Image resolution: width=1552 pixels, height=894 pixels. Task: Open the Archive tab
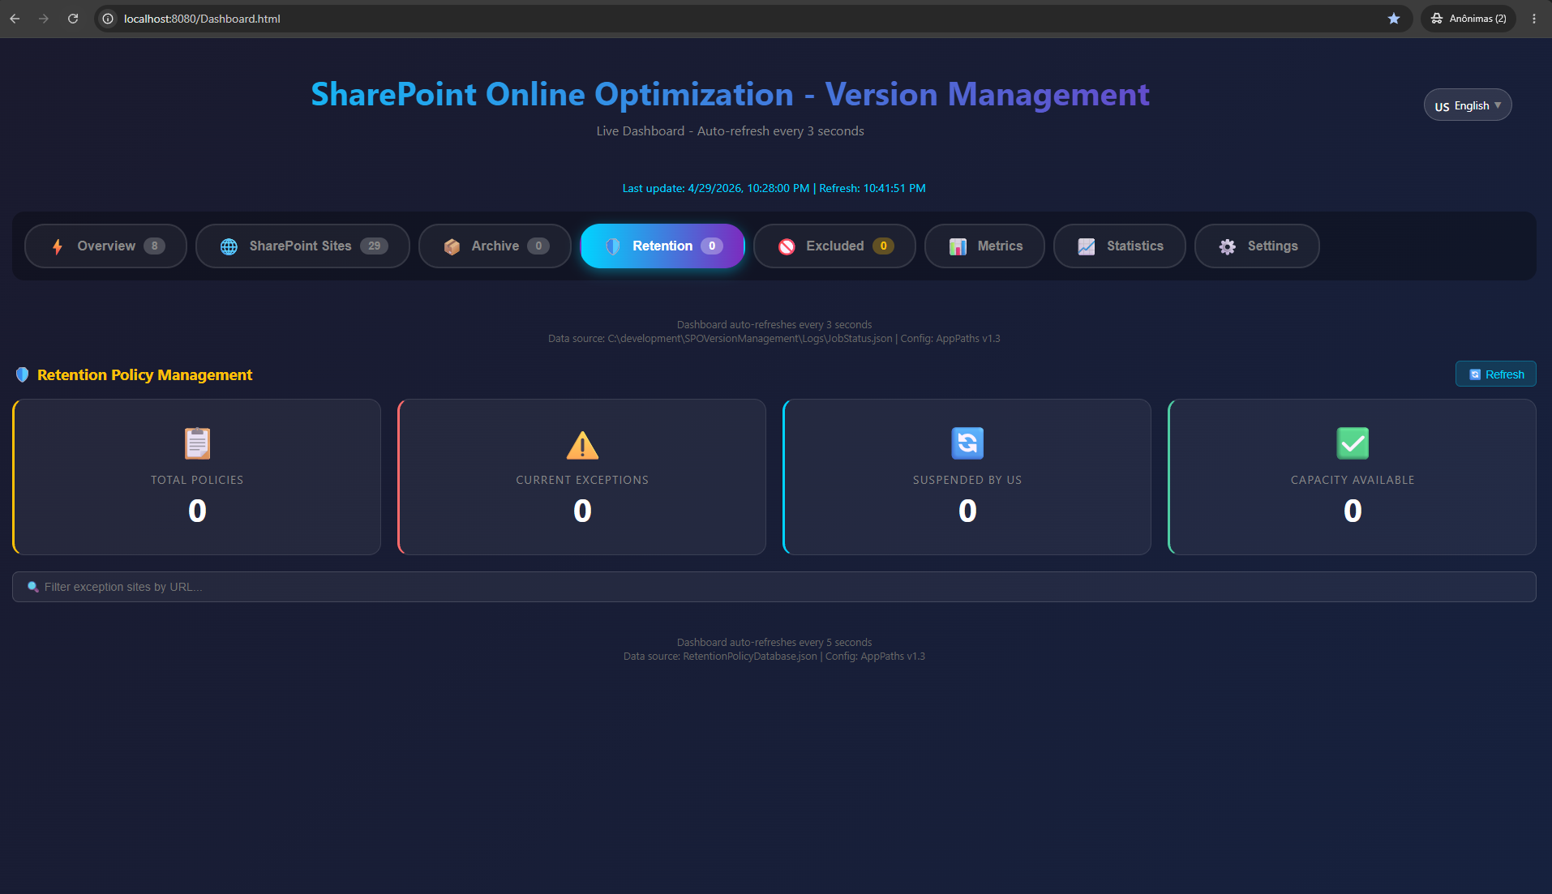click(x=495, y=246)
